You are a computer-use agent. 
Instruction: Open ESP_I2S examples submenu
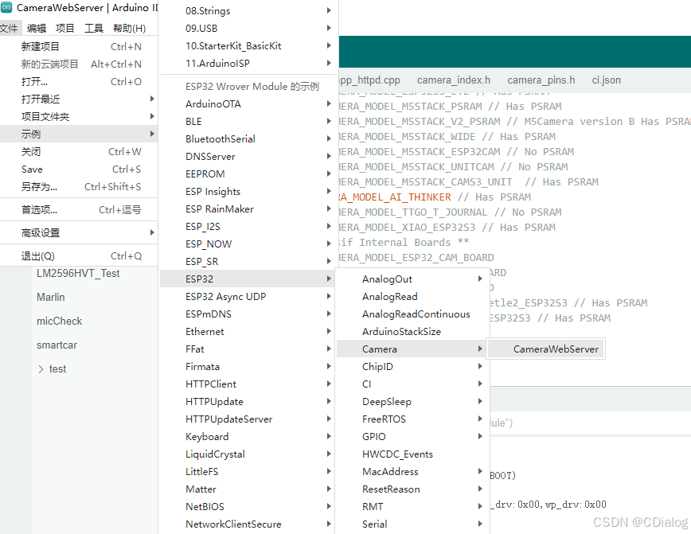pyautogui.click(x=249, y=227)
